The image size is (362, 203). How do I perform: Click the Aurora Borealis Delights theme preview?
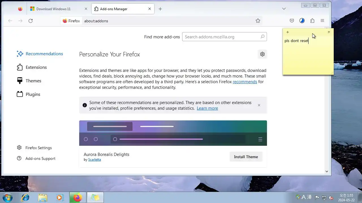(x=173, y=133)
